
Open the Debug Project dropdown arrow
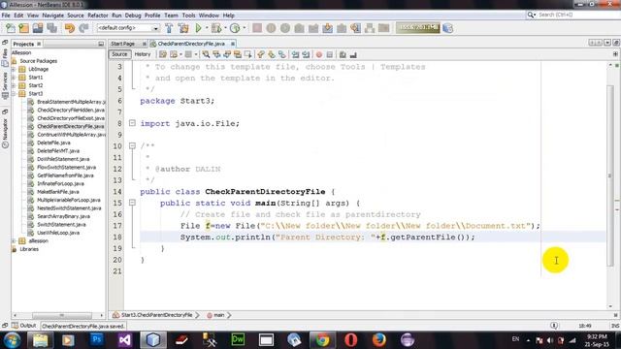click(x=225, y=28)
